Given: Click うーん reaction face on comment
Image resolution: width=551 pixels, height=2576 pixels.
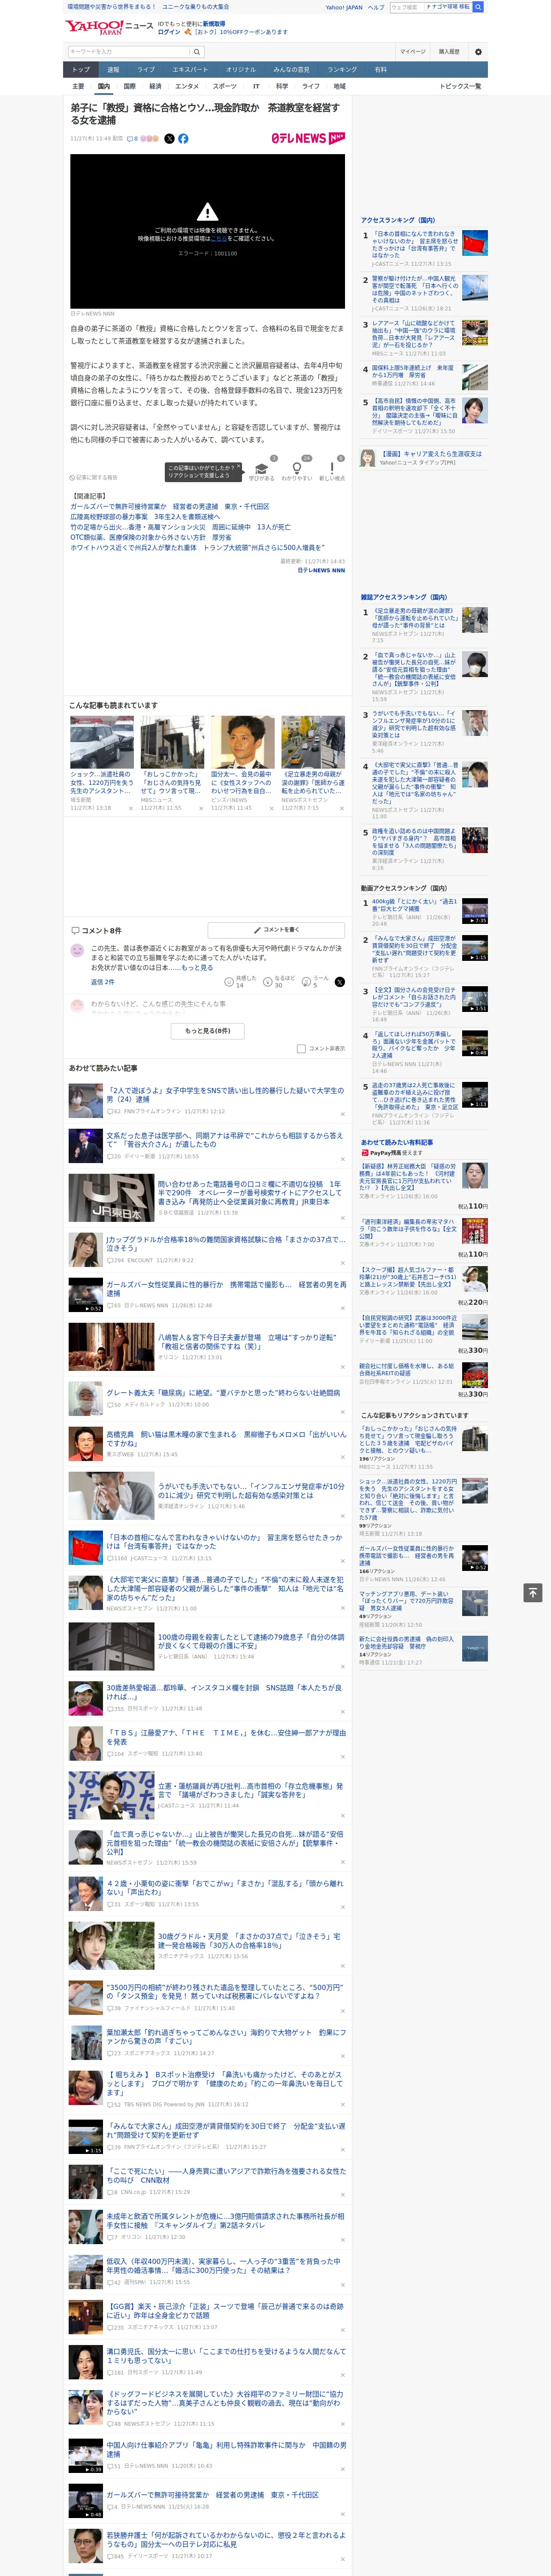Looking at the screenshot, I should point(307,982).
